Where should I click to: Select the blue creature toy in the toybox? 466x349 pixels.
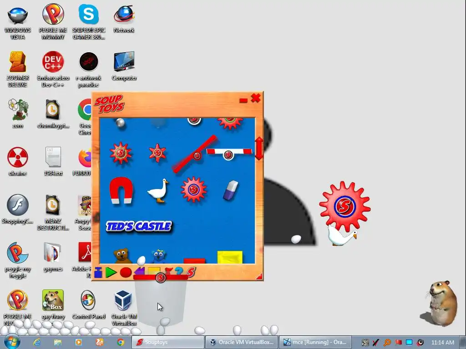click(159, 256)
